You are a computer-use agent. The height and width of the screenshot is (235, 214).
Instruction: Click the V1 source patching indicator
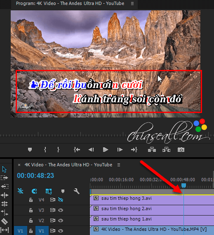click(21, 230)
